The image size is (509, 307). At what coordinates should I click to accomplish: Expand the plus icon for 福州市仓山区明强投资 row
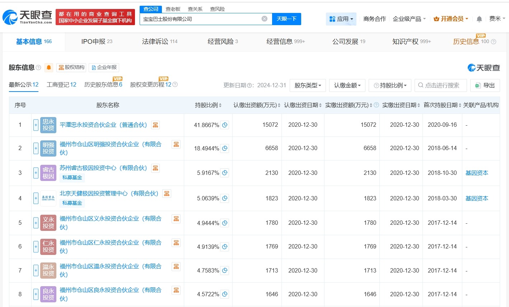(36, 148)
